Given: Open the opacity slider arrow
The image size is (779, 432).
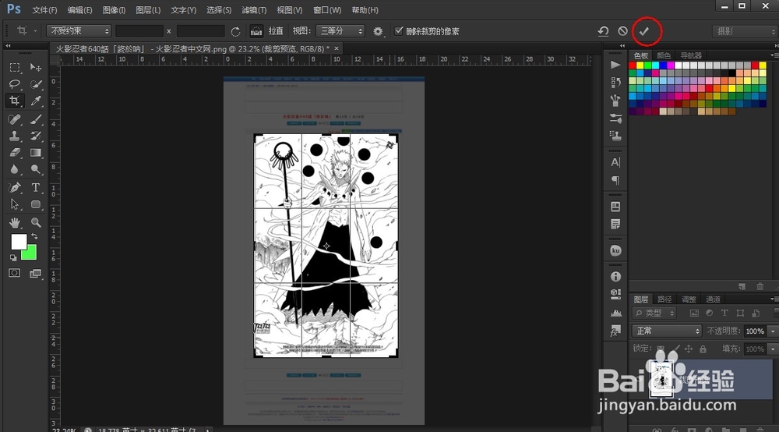Looking at the screenshot, I should pos(773,331).
